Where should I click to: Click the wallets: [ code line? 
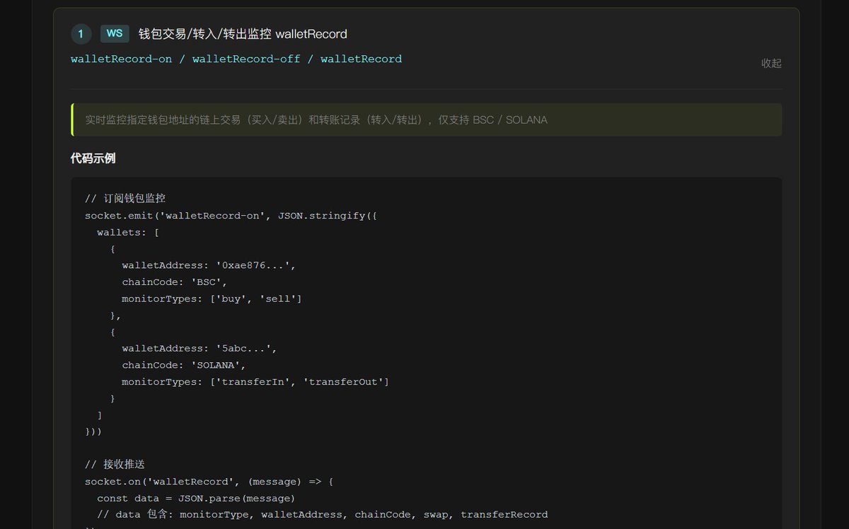128,232
